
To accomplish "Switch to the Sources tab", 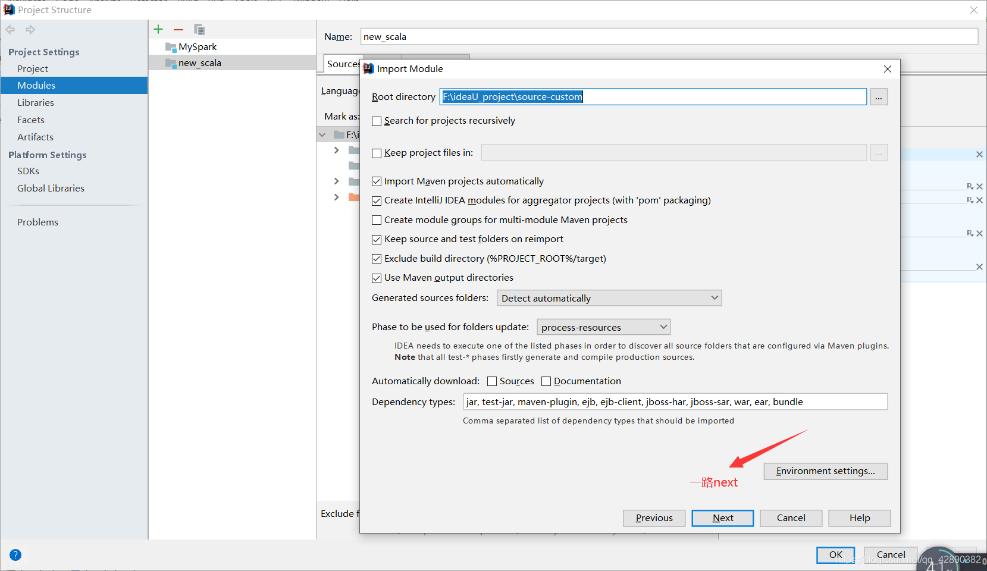I will 342,64.
